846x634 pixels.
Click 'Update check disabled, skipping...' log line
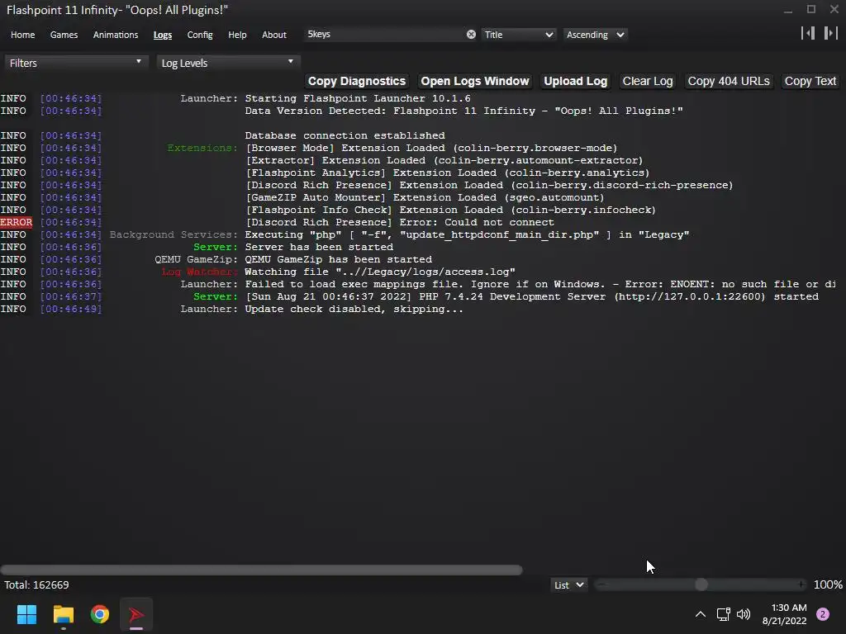[x=354, y=309]
